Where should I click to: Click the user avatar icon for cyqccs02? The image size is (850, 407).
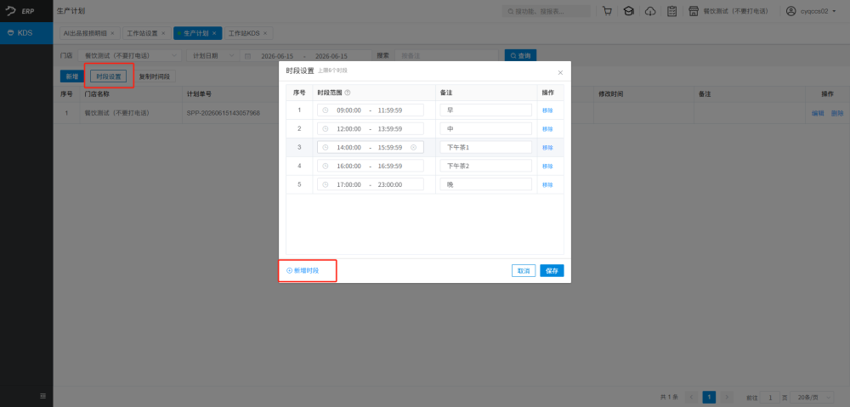coord(790,11)
